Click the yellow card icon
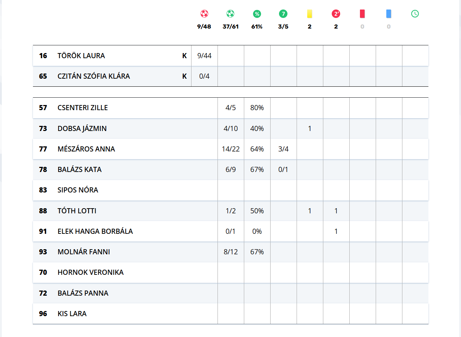The image size is (461, 337). point(309,14)
